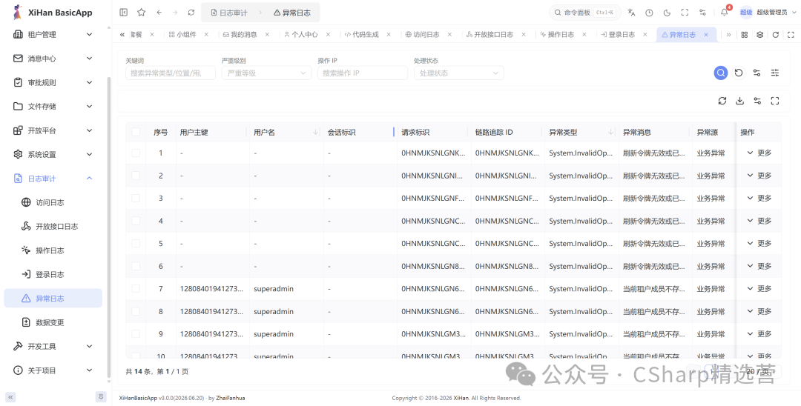The width and height of the screenshot is (801, 406).
Task: Close the 登录日志 tab
Action: 645,35
